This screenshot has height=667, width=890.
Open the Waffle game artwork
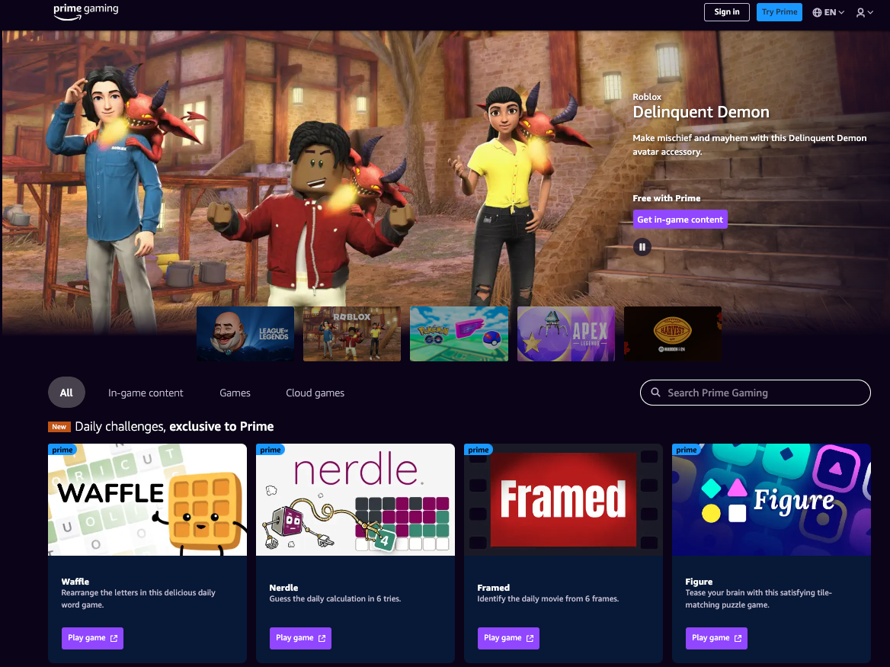pyautogui.click(x=148, y=499)
